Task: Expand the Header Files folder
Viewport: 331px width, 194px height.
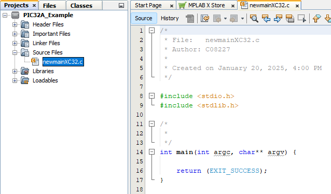Action: pos(15,25)
